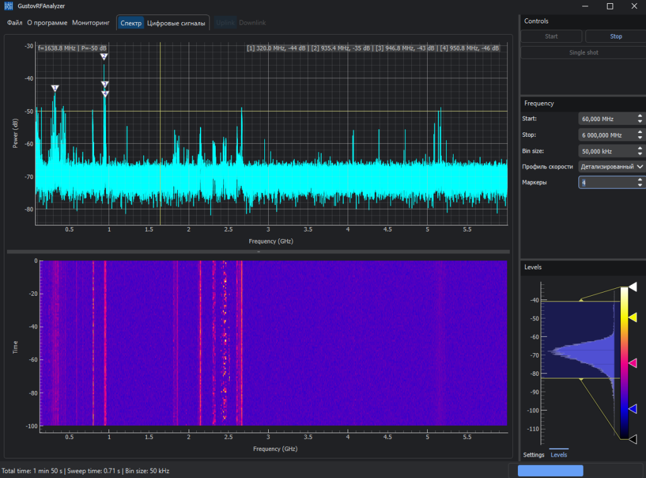Click peak marker 1 on the spectrum

(x=55, y=88)
